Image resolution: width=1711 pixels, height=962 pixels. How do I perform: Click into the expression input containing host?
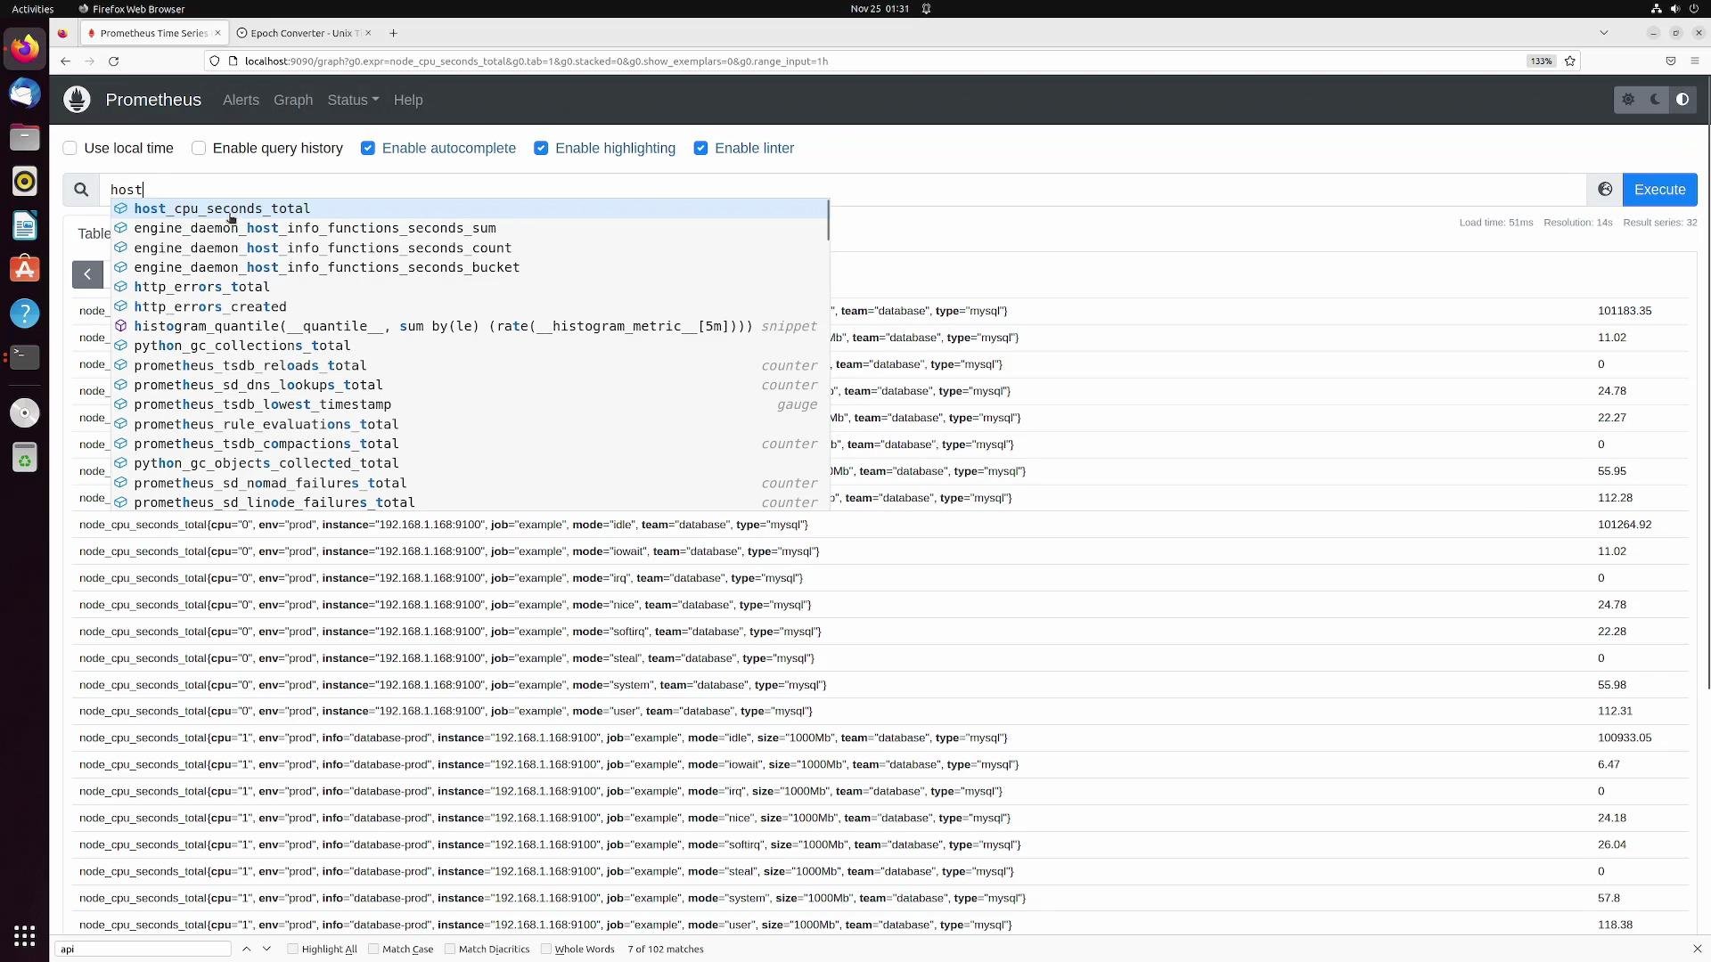tap(842, 190)
